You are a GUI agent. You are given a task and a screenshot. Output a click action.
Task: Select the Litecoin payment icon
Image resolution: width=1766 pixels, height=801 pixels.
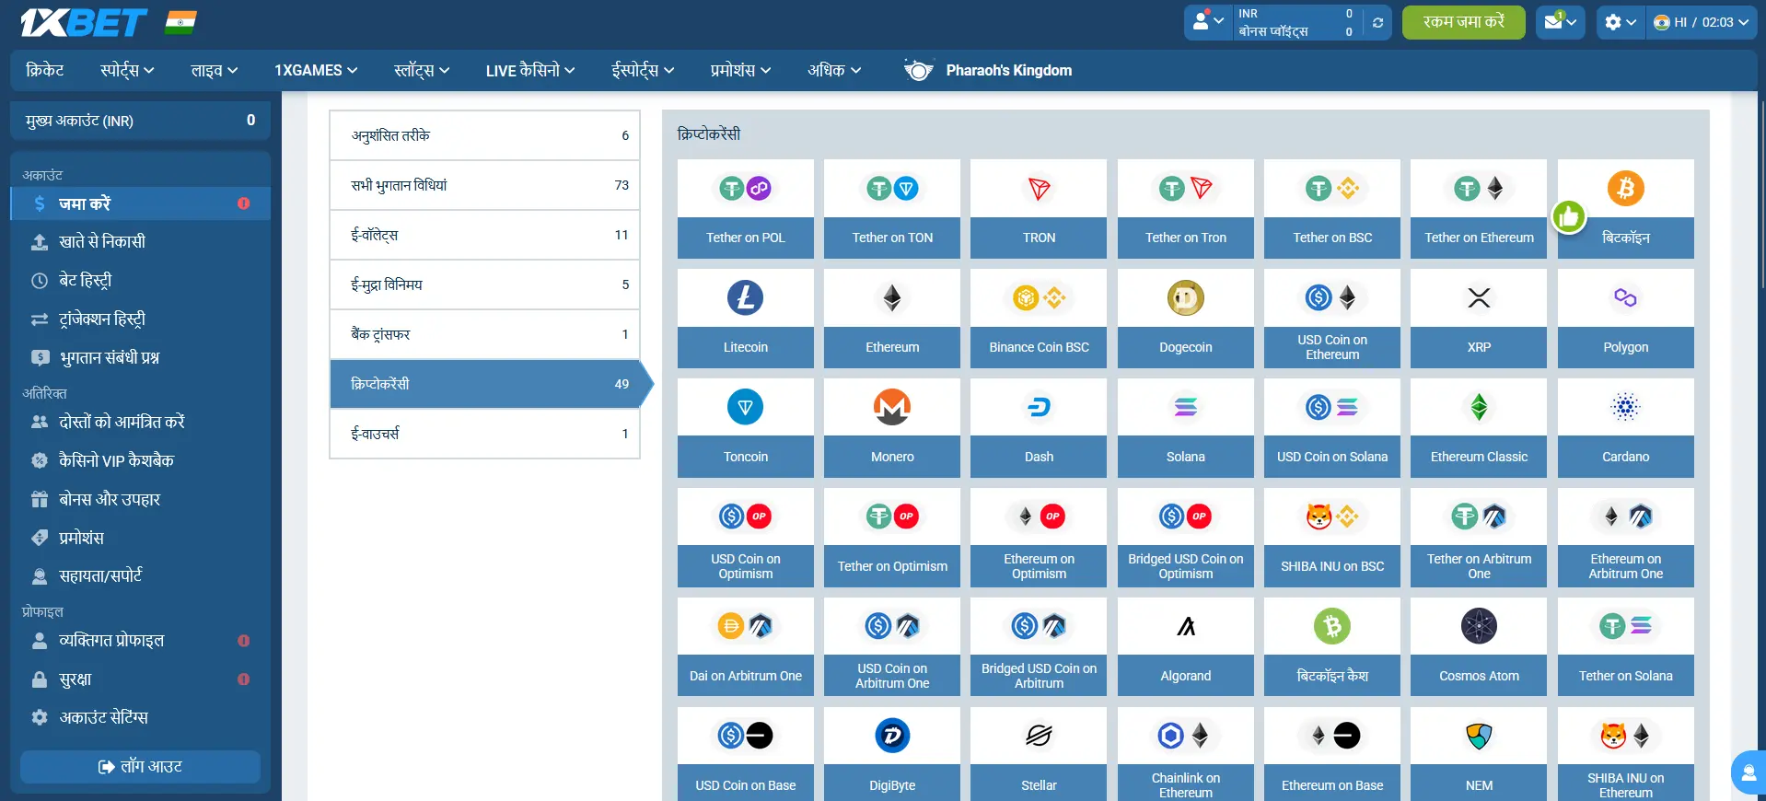coord(745,298)
